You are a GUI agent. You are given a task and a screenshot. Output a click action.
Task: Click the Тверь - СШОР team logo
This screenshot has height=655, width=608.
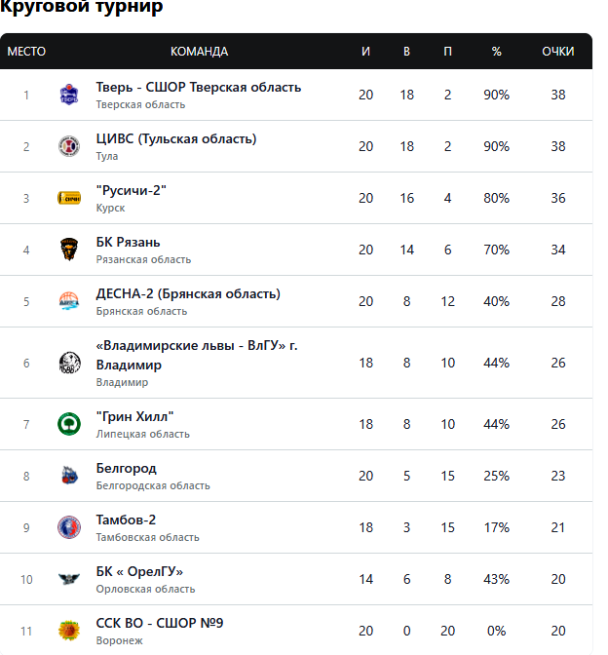[69, 95]
